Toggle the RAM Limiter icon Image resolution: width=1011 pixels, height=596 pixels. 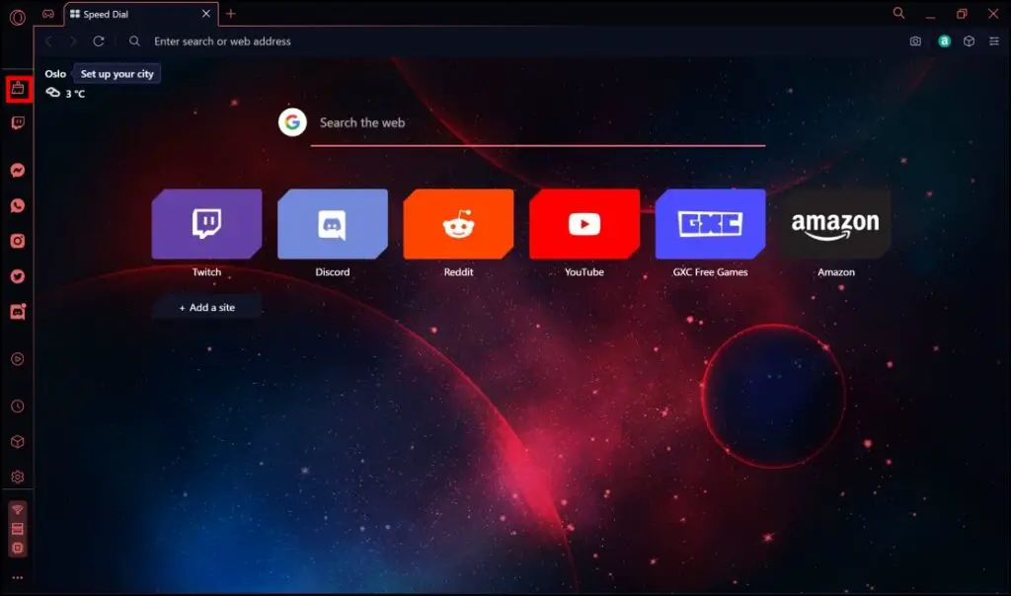pyautogui.click(x=18, y=529)
